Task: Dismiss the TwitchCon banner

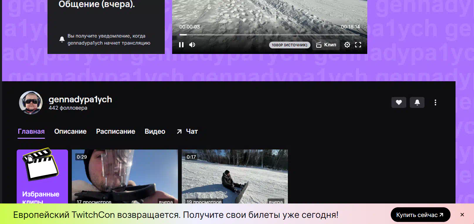Action: 462,215
